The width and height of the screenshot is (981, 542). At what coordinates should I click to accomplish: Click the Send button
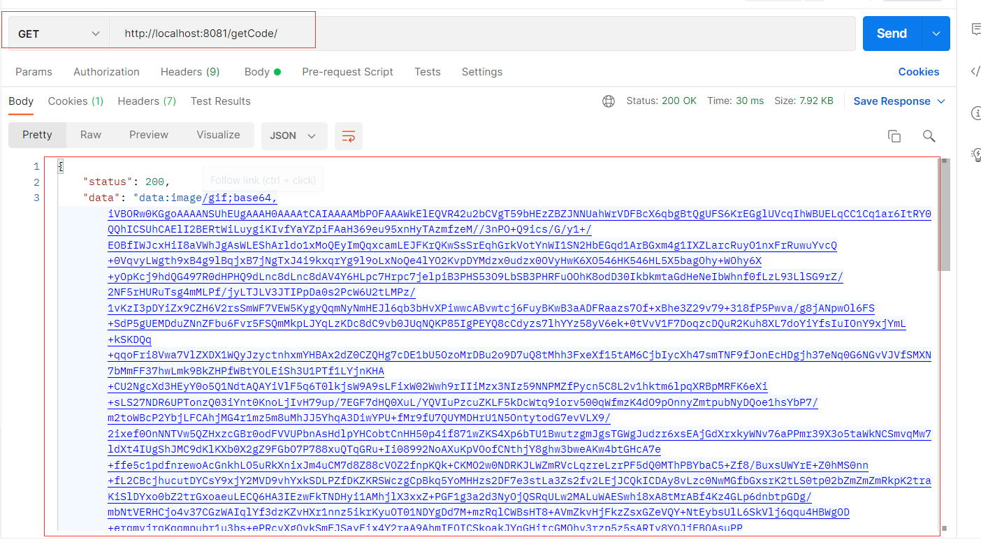click(891, 33)
